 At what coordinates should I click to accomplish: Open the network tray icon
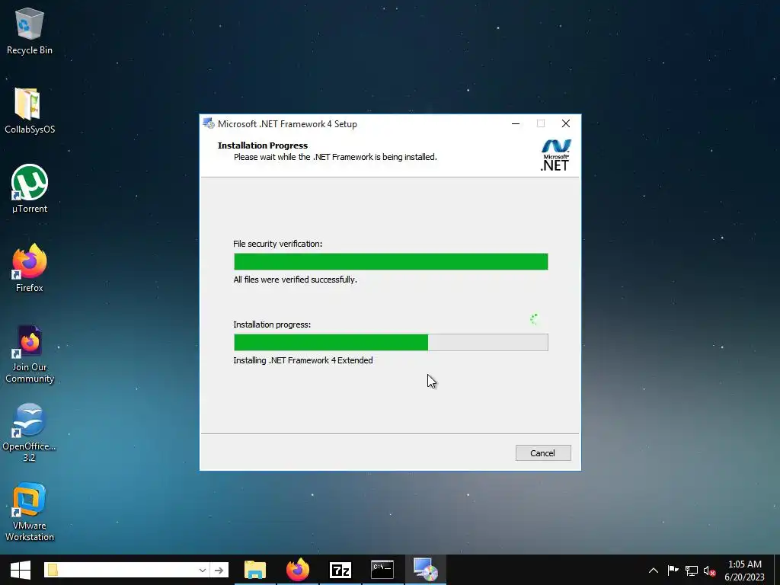pos(692,570)
